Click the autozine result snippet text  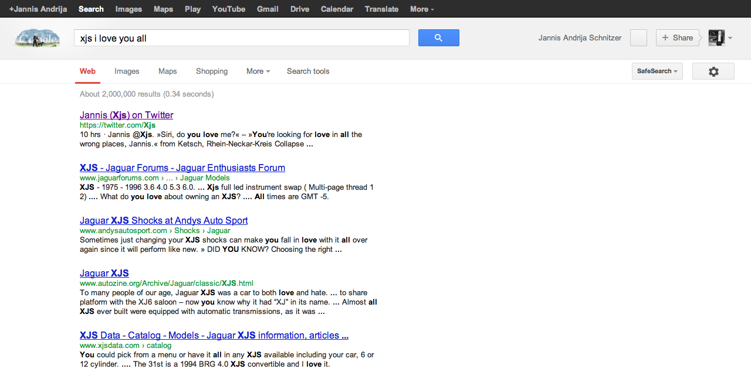click(x=228, y=302)
